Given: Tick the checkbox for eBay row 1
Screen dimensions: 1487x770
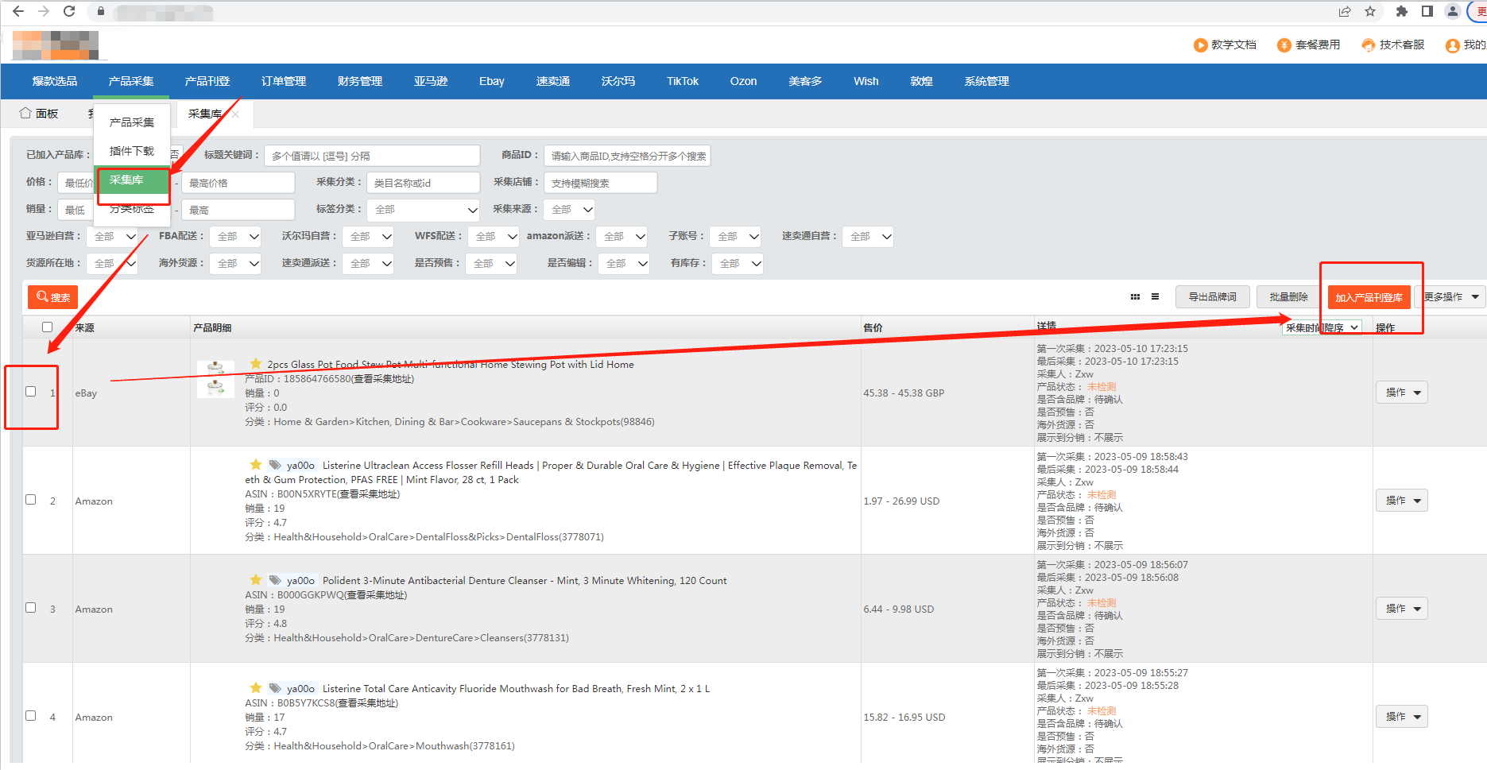Looking at the screenshot, I should (x=31, y=392).
